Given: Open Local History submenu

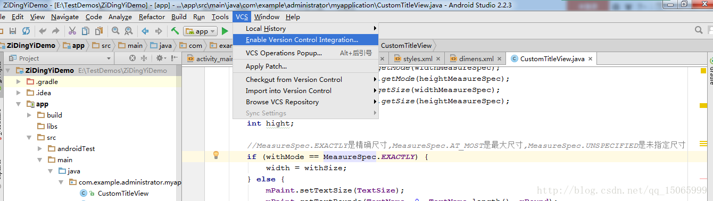Looking at the screenshot, I should [x=305, y=29].
